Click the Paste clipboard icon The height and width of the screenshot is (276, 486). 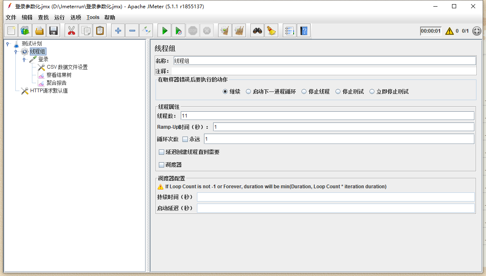(100, 31)
